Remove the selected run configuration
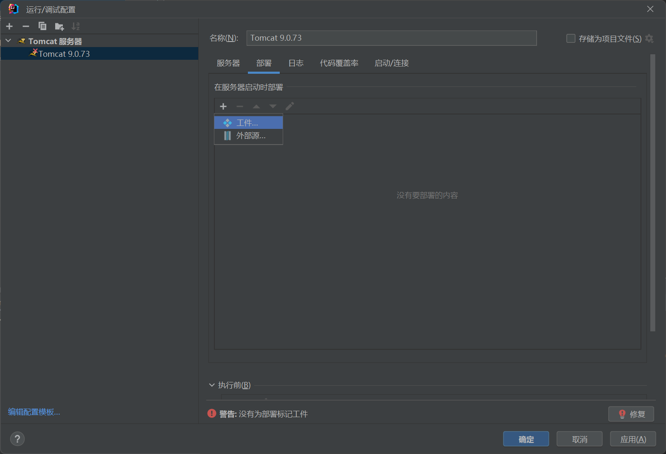Screen dimensions: 666x454 [26, 26]
